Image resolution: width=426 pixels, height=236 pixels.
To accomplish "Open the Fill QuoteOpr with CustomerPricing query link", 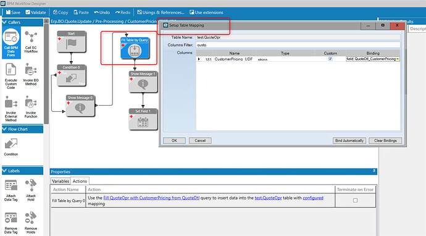I will pyautogui.click(x=151, y=198).
